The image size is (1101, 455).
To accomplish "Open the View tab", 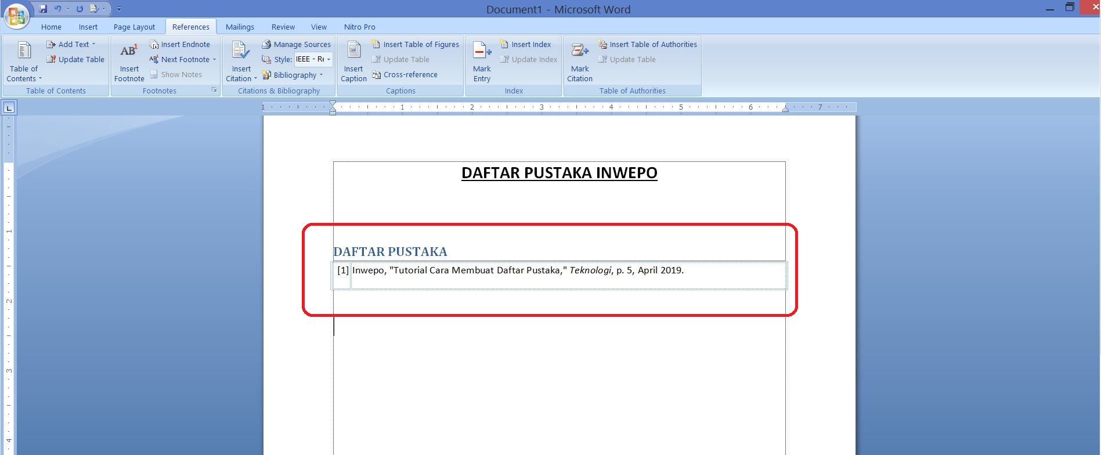I will point(319,27).
